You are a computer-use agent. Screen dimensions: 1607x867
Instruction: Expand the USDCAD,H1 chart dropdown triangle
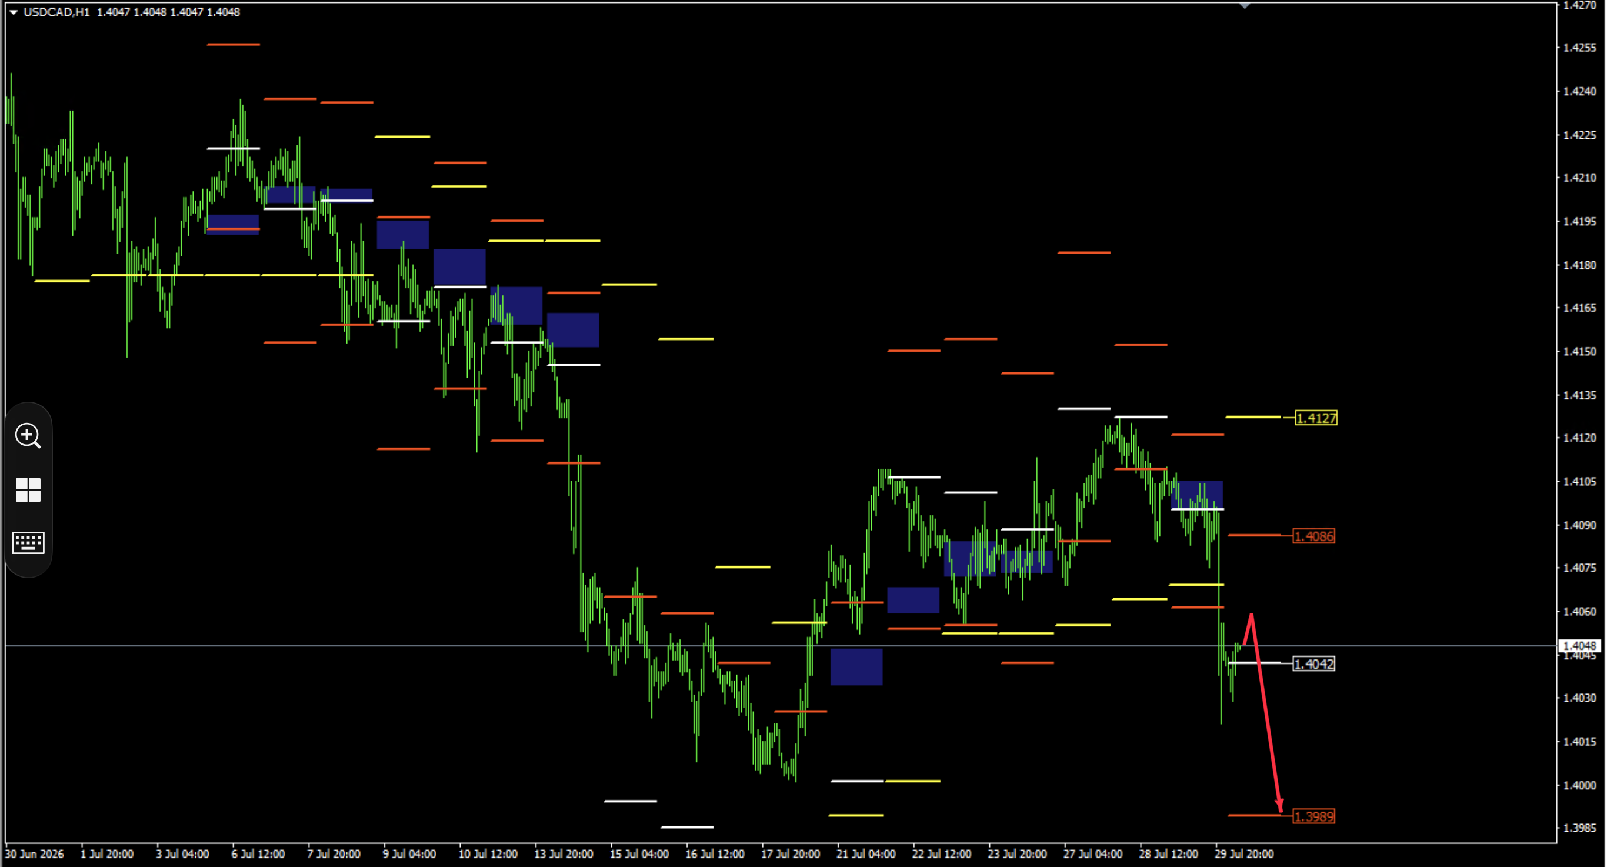click(13, 12)
